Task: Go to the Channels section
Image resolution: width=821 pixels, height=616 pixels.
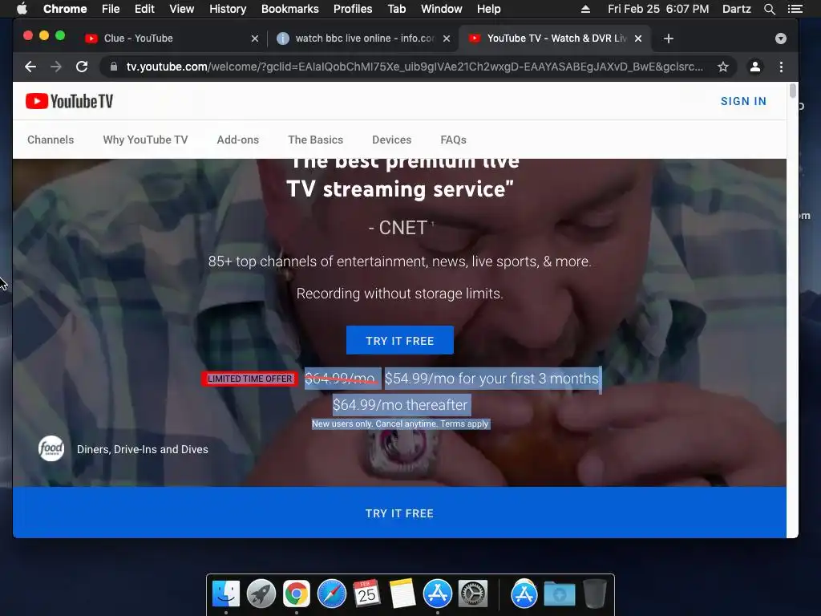Action: [x=51, y=140]
